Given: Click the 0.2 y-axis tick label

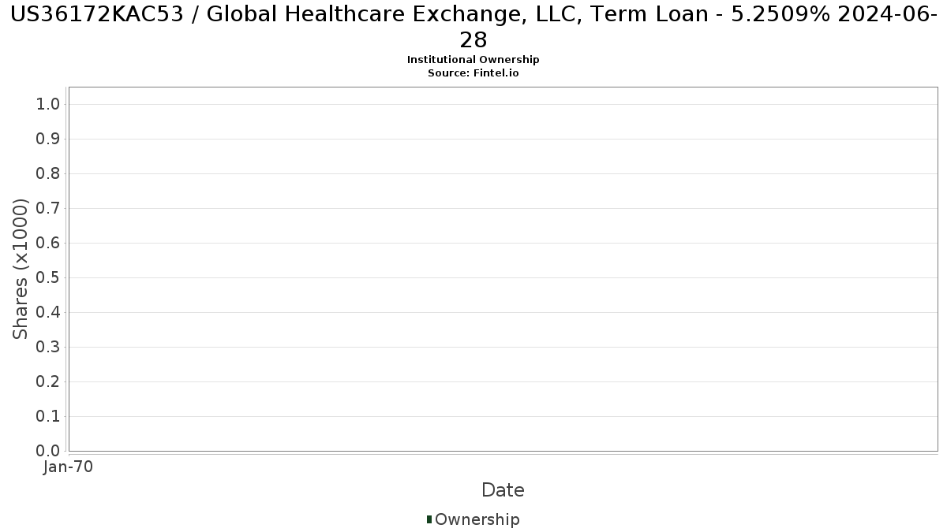Looking at the screenshot, I should (x=48, y=382).
